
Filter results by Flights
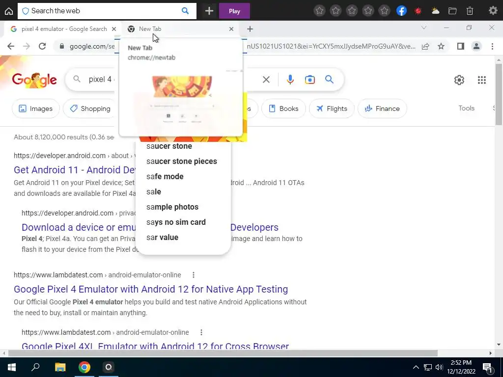pos(332,108)
